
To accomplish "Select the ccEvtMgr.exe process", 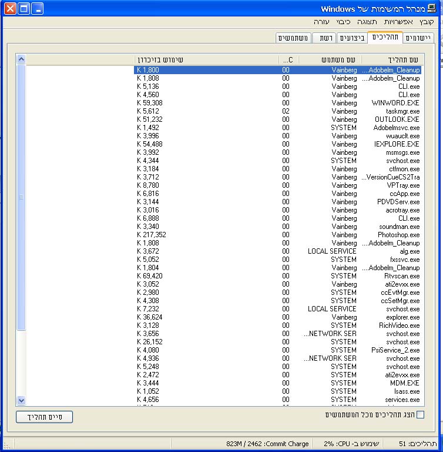I will (x=277, y=293).
